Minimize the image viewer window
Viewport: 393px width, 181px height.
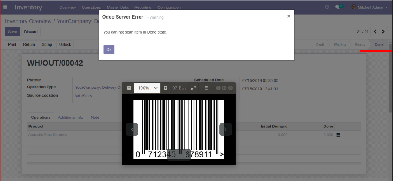pos(218,88)
